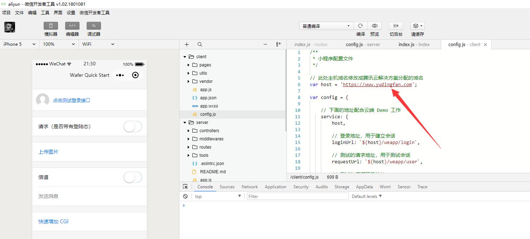Viewport: 530px width, 239px height.
Task: Open the 设置 menu
Action: [71, 13]
